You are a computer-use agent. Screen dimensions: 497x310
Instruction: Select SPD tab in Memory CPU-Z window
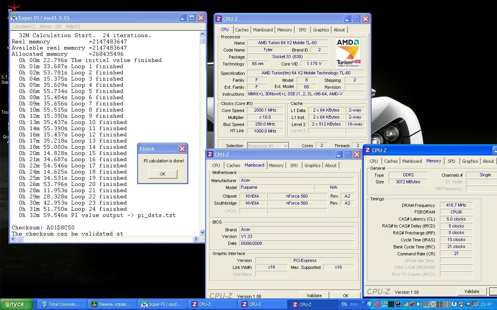point(451,161)
